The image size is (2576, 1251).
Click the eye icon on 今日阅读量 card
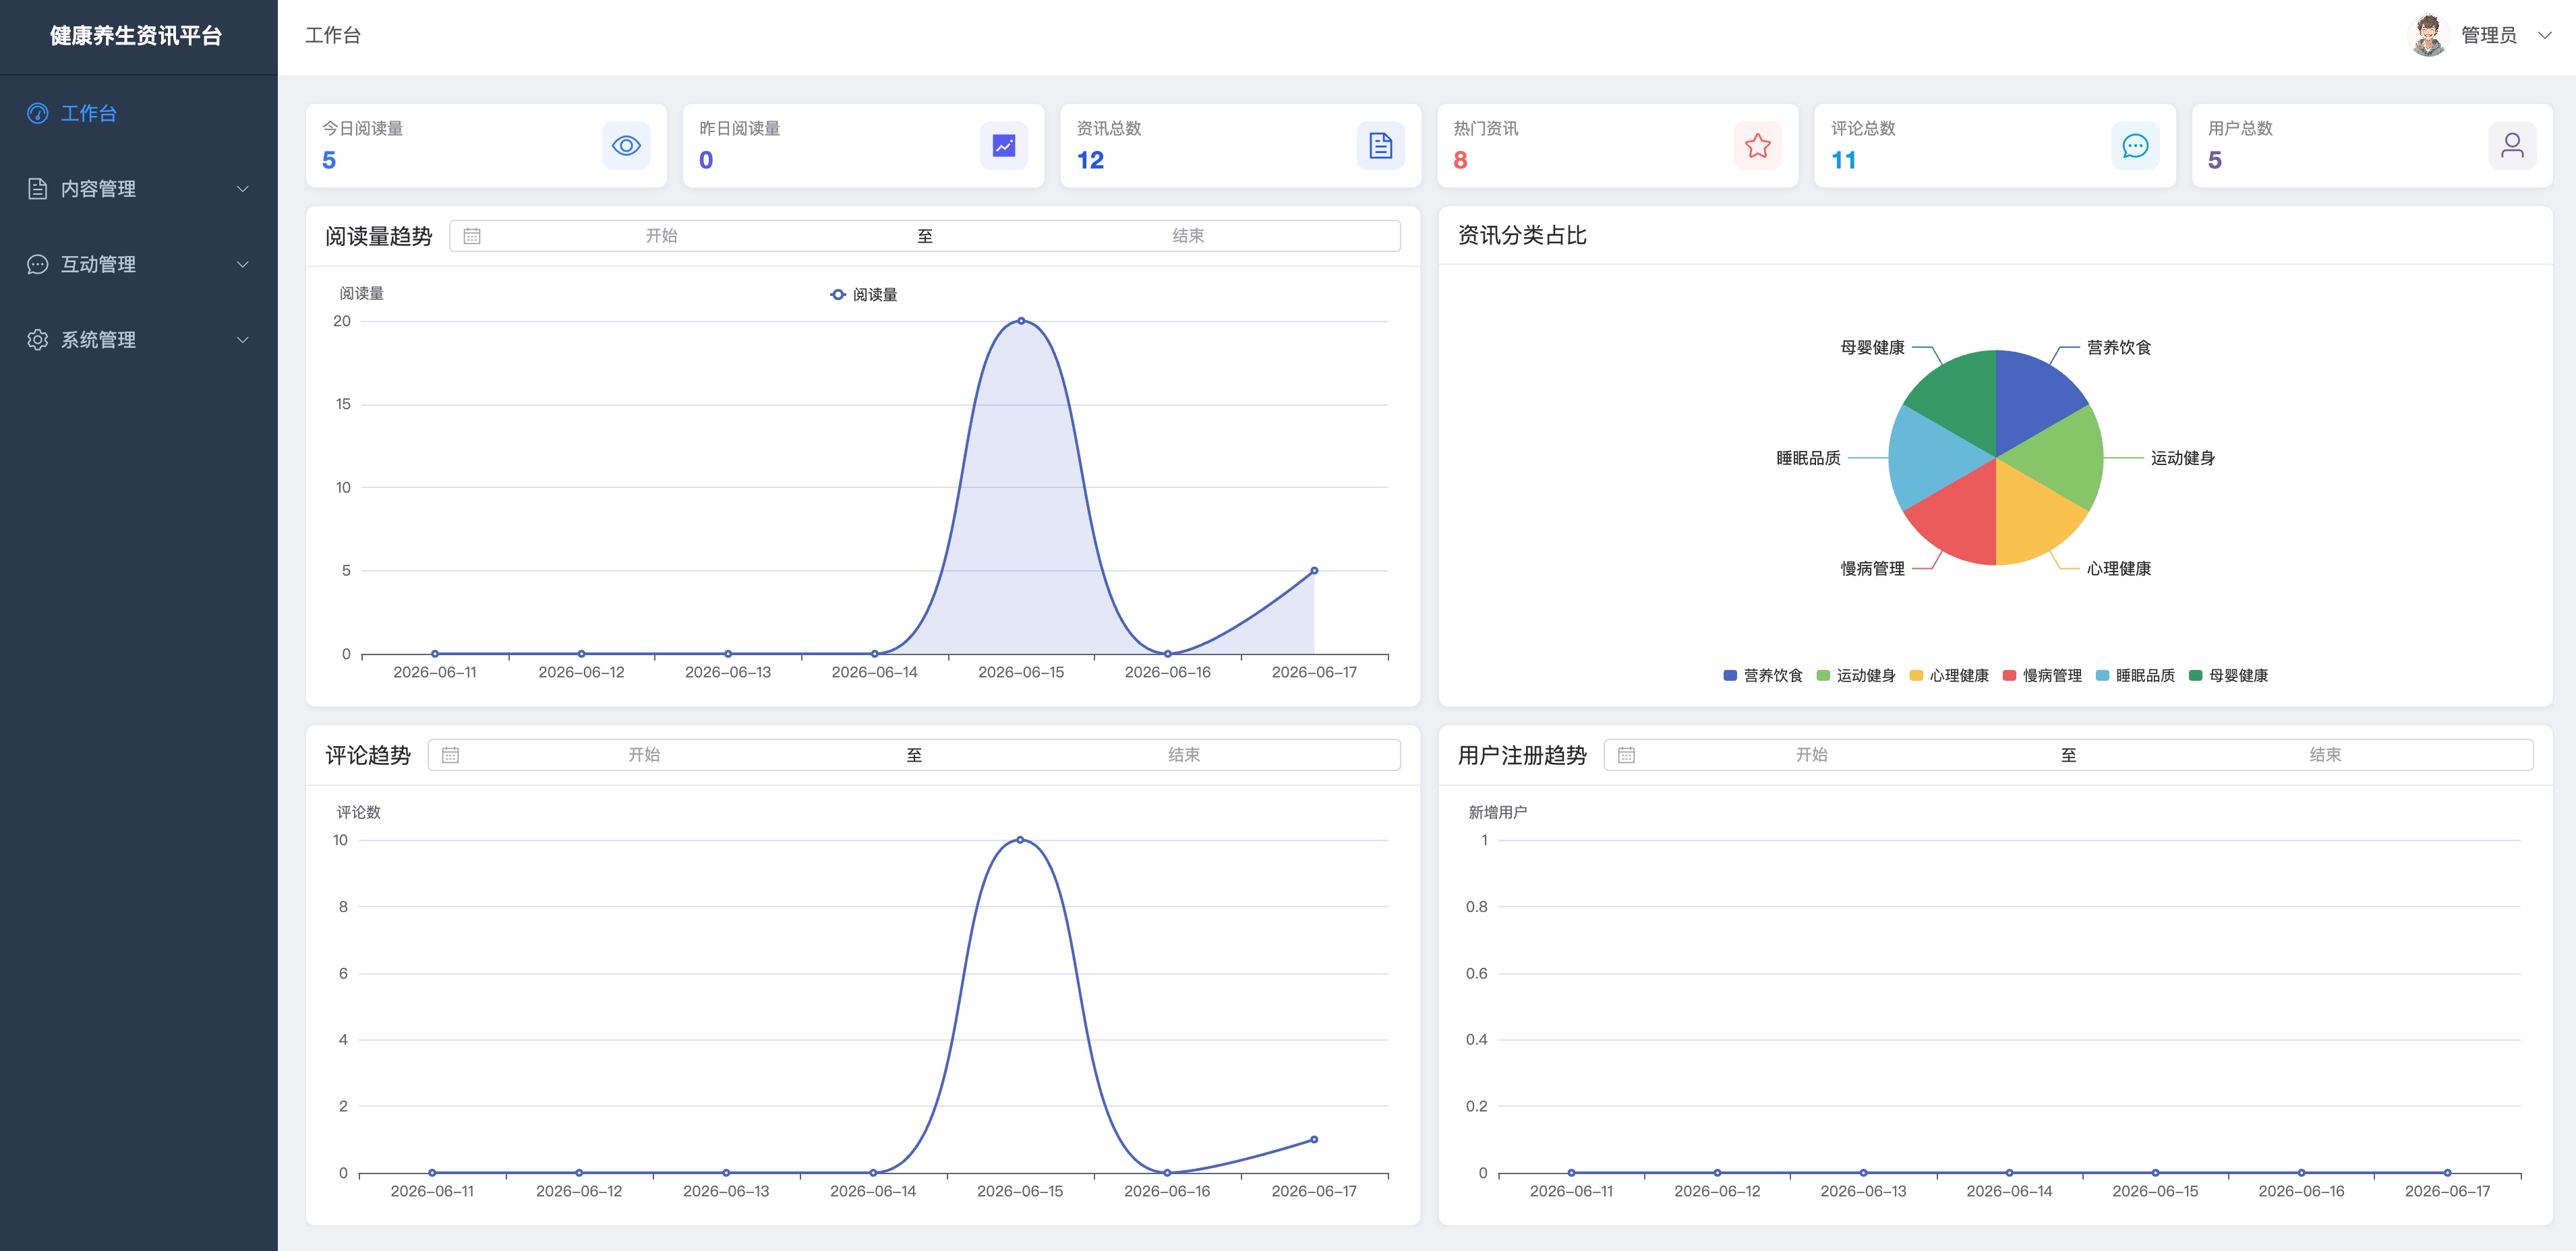[x=626, y=146]
